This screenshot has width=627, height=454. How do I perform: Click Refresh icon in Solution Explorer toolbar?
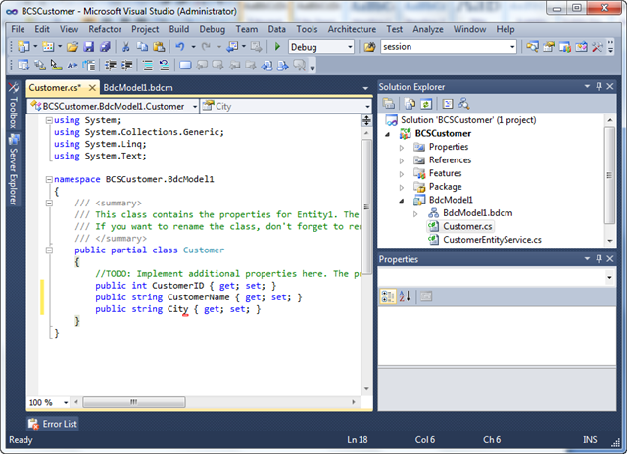tap(424, 103)
